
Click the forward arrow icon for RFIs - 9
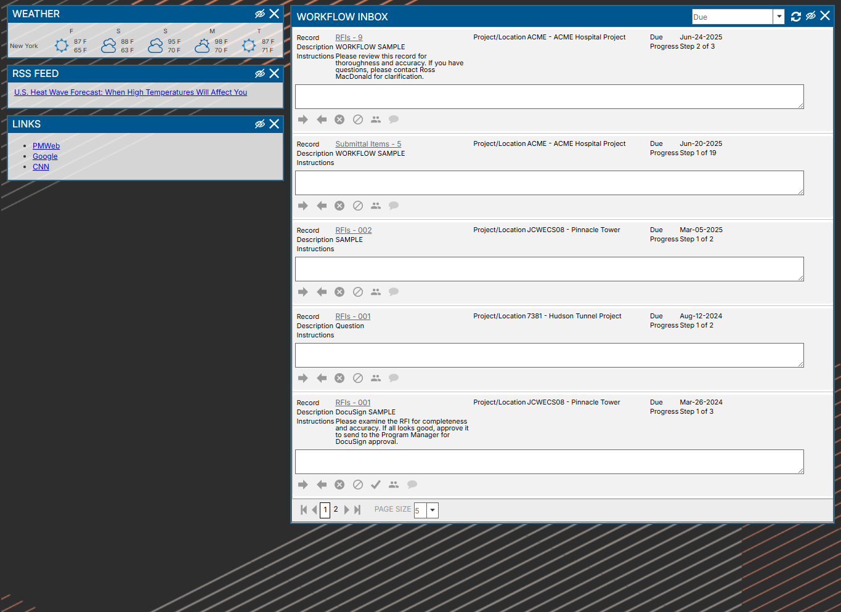303,119
